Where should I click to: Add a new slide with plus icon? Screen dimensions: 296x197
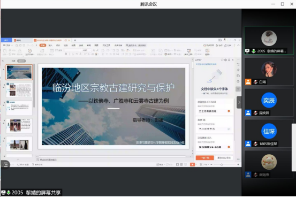coord(18,159)
